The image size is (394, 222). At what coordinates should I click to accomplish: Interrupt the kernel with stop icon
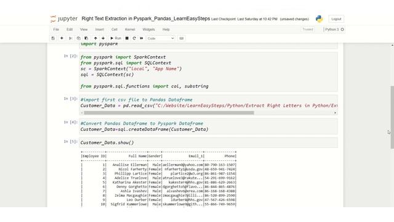point(127,38)
